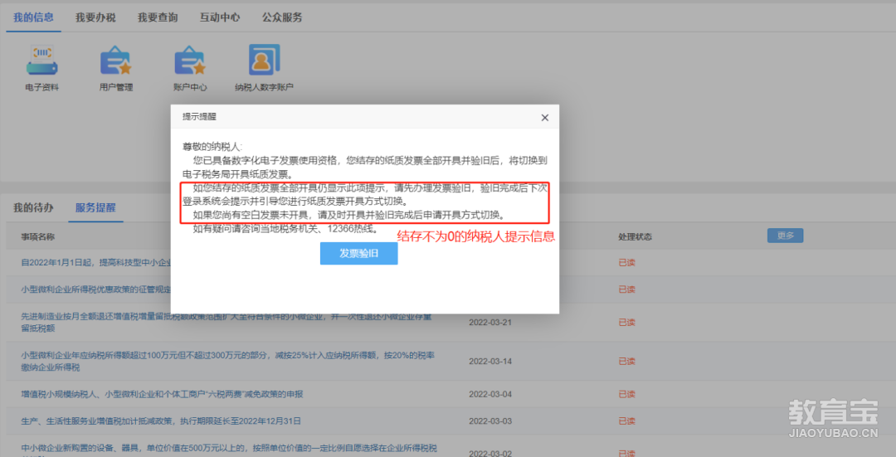Switch to the 我的信息 tab
This screenshot has height=457, width=896.
click(x=33, y=17)
